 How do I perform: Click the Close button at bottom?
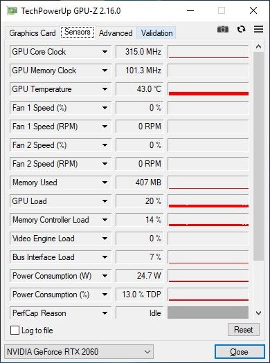[240, 352]
